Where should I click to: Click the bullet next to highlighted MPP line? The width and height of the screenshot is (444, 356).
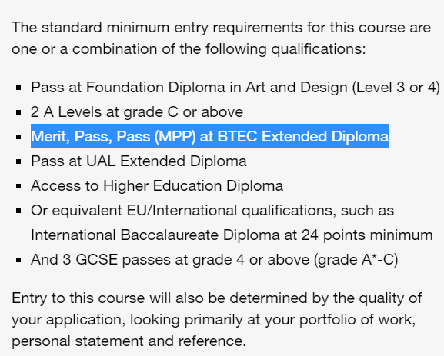19,137
